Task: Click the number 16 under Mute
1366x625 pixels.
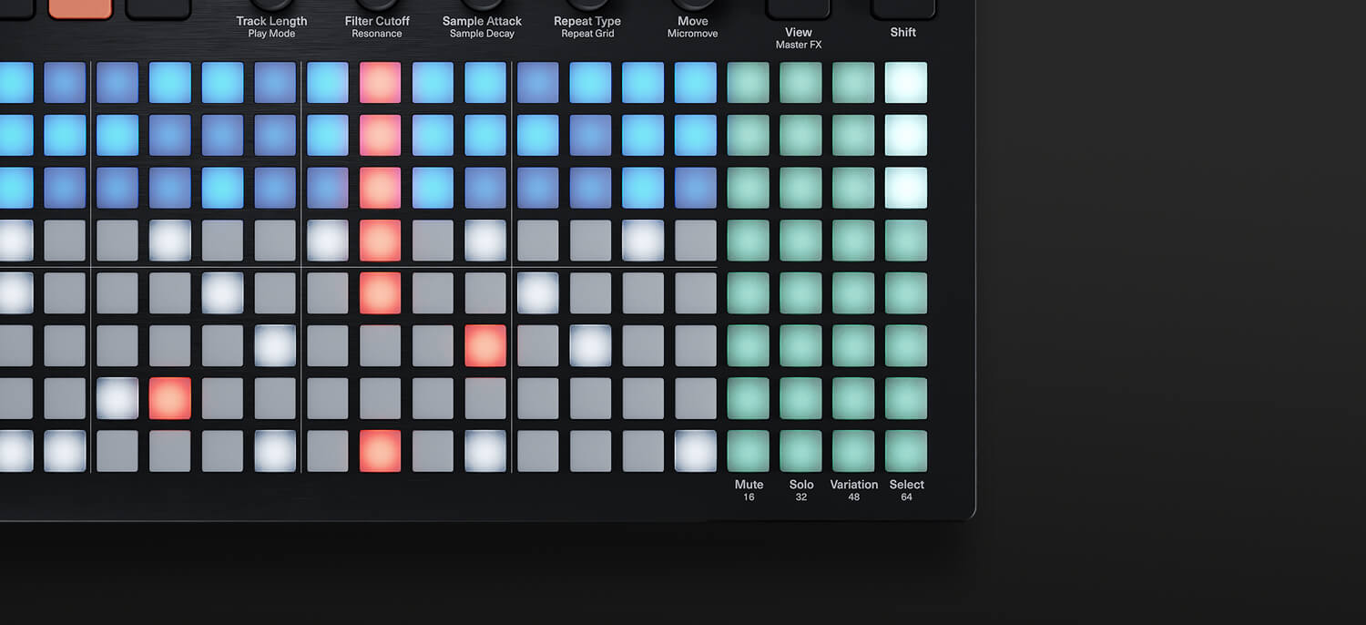Action: click(749, 497)
